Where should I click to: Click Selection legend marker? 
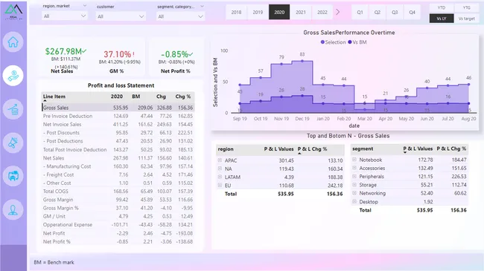click(322, 42)
